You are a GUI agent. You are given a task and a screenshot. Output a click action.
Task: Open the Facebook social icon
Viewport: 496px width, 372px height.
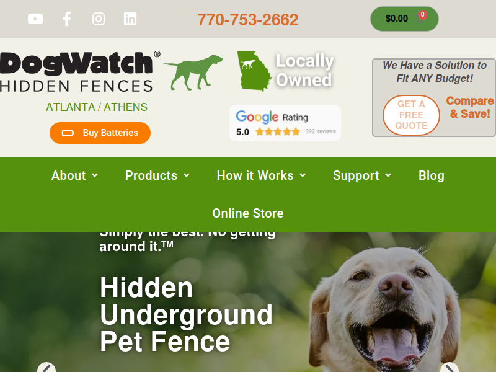(67, 19)
